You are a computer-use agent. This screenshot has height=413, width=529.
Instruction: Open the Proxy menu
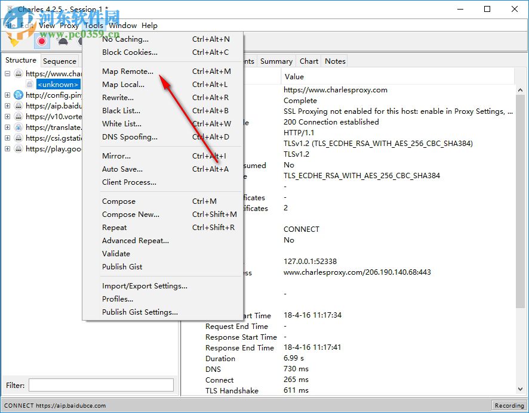coord(69,26)
